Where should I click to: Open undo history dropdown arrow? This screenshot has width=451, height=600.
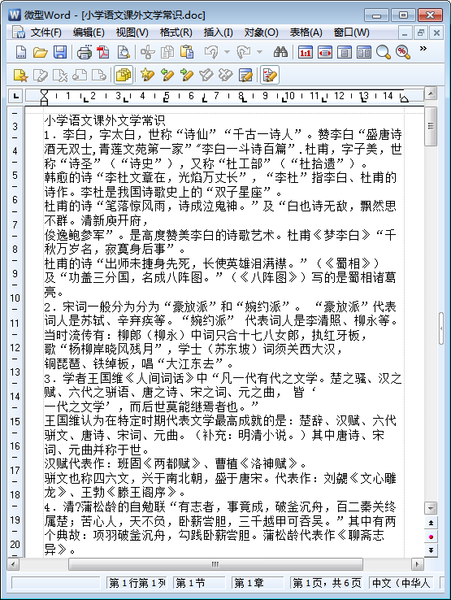coord(227,52)
